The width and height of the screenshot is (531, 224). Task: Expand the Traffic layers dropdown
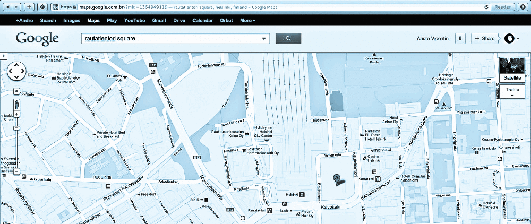tap(512, 91)
